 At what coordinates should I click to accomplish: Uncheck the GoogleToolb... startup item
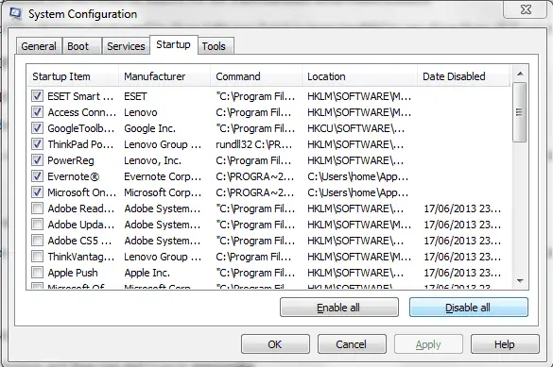(37, 128)
